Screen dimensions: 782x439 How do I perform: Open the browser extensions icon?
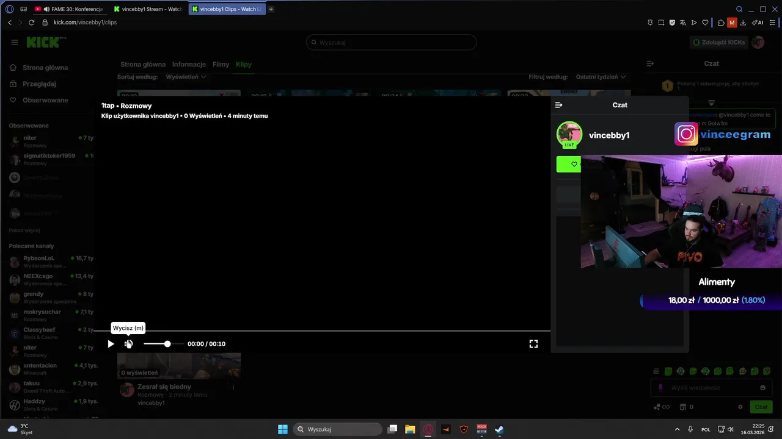721,23
